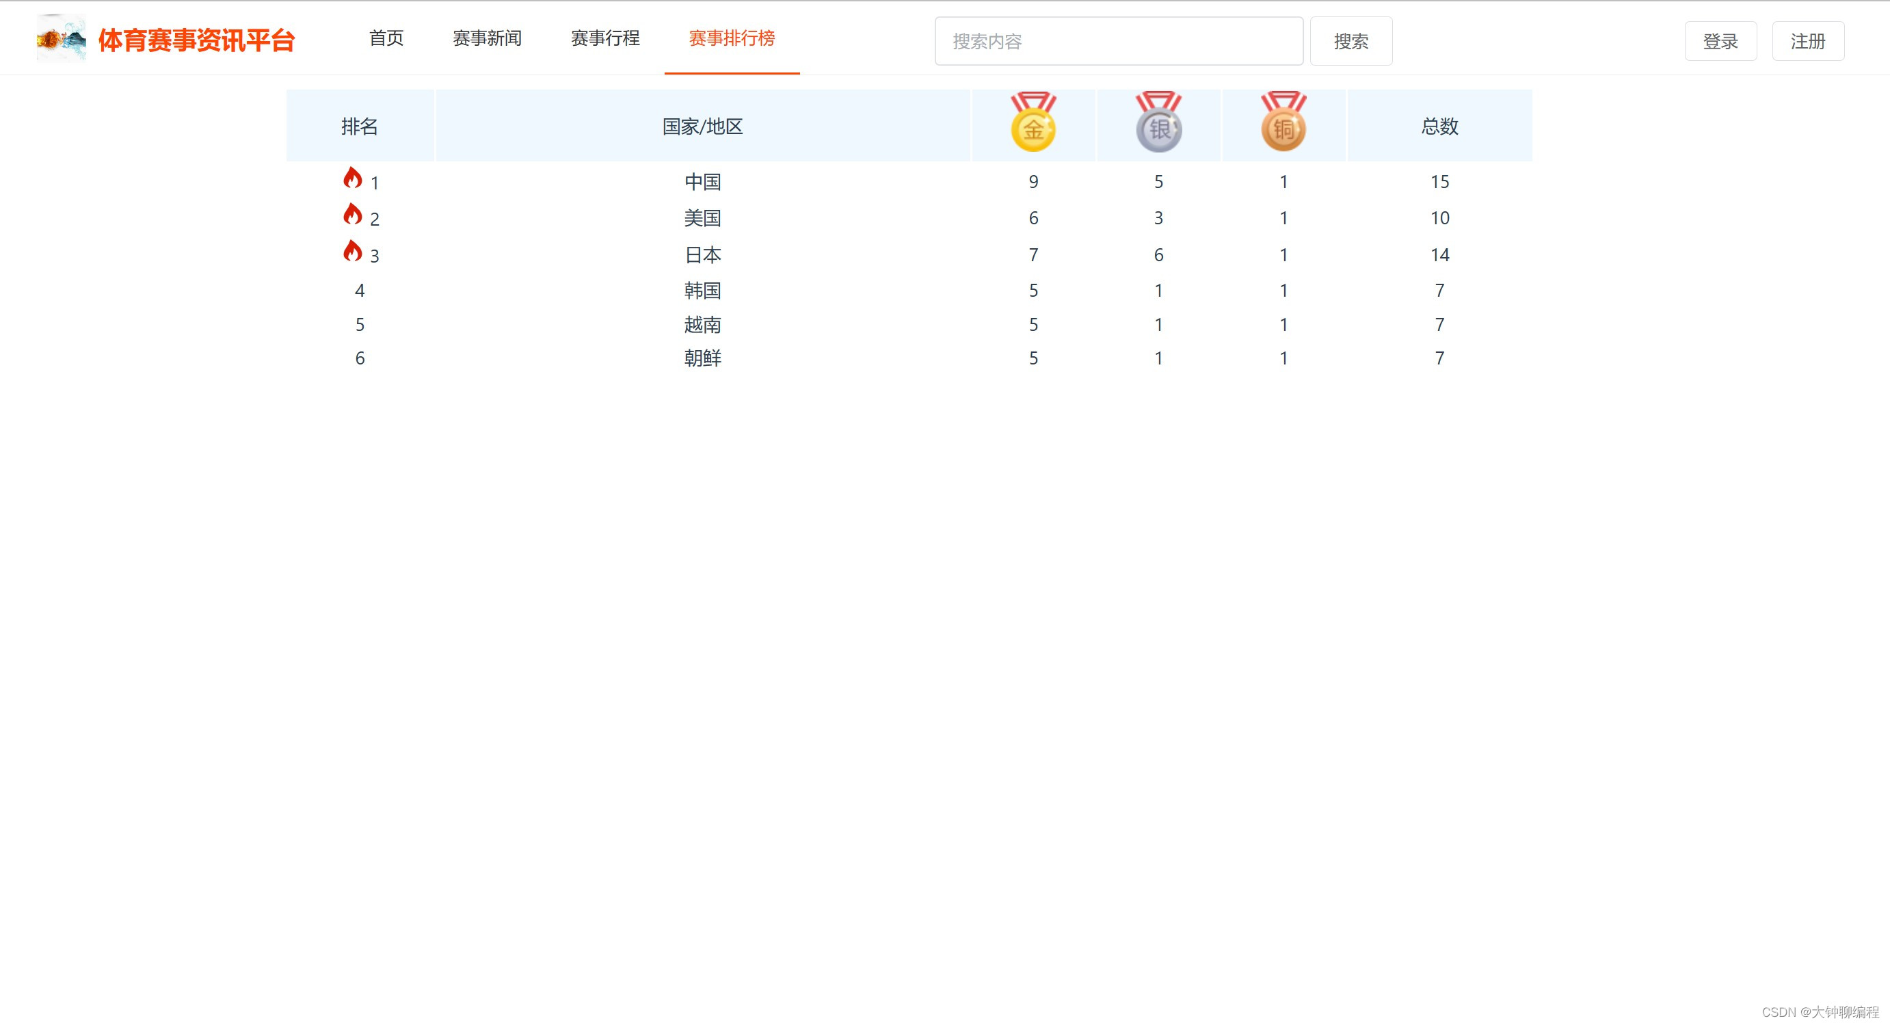
Task: Click rank number 4 cell
Action: coord(360,291)
